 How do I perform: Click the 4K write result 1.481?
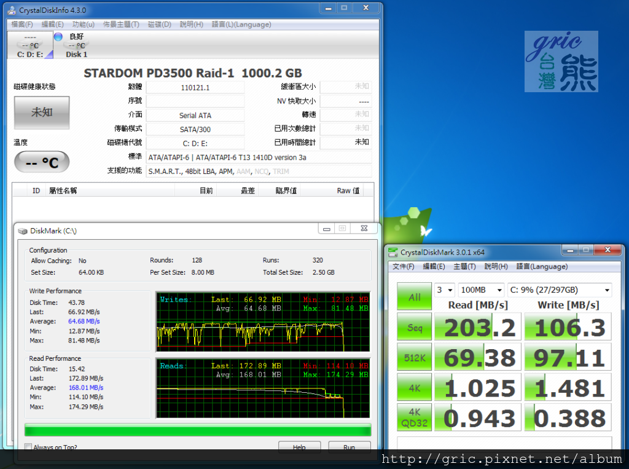[568, 387]
